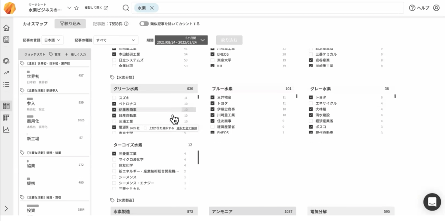Check エネサイクル checkbox

tap(311, 103)
